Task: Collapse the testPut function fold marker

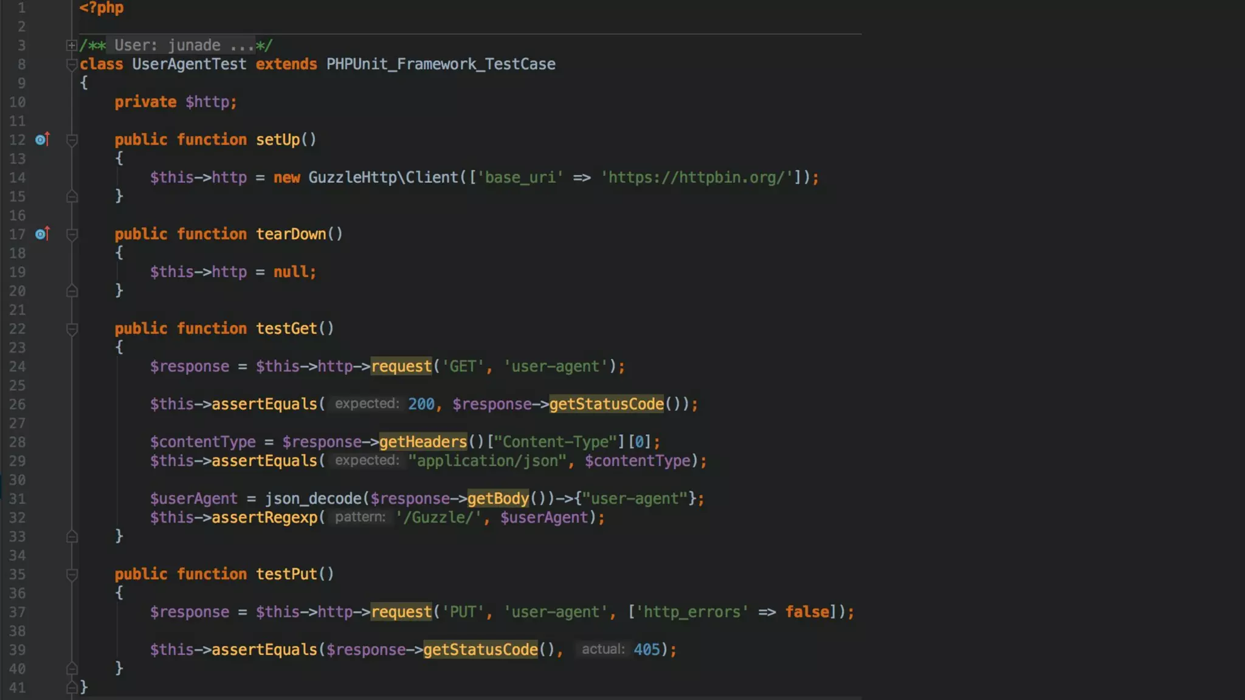Action: (x=71, y=575)
